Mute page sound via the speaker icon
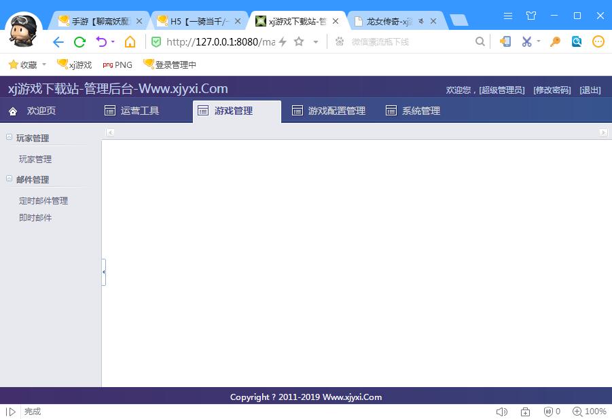This screenshot has height=419, width=612. click(502, 412)
